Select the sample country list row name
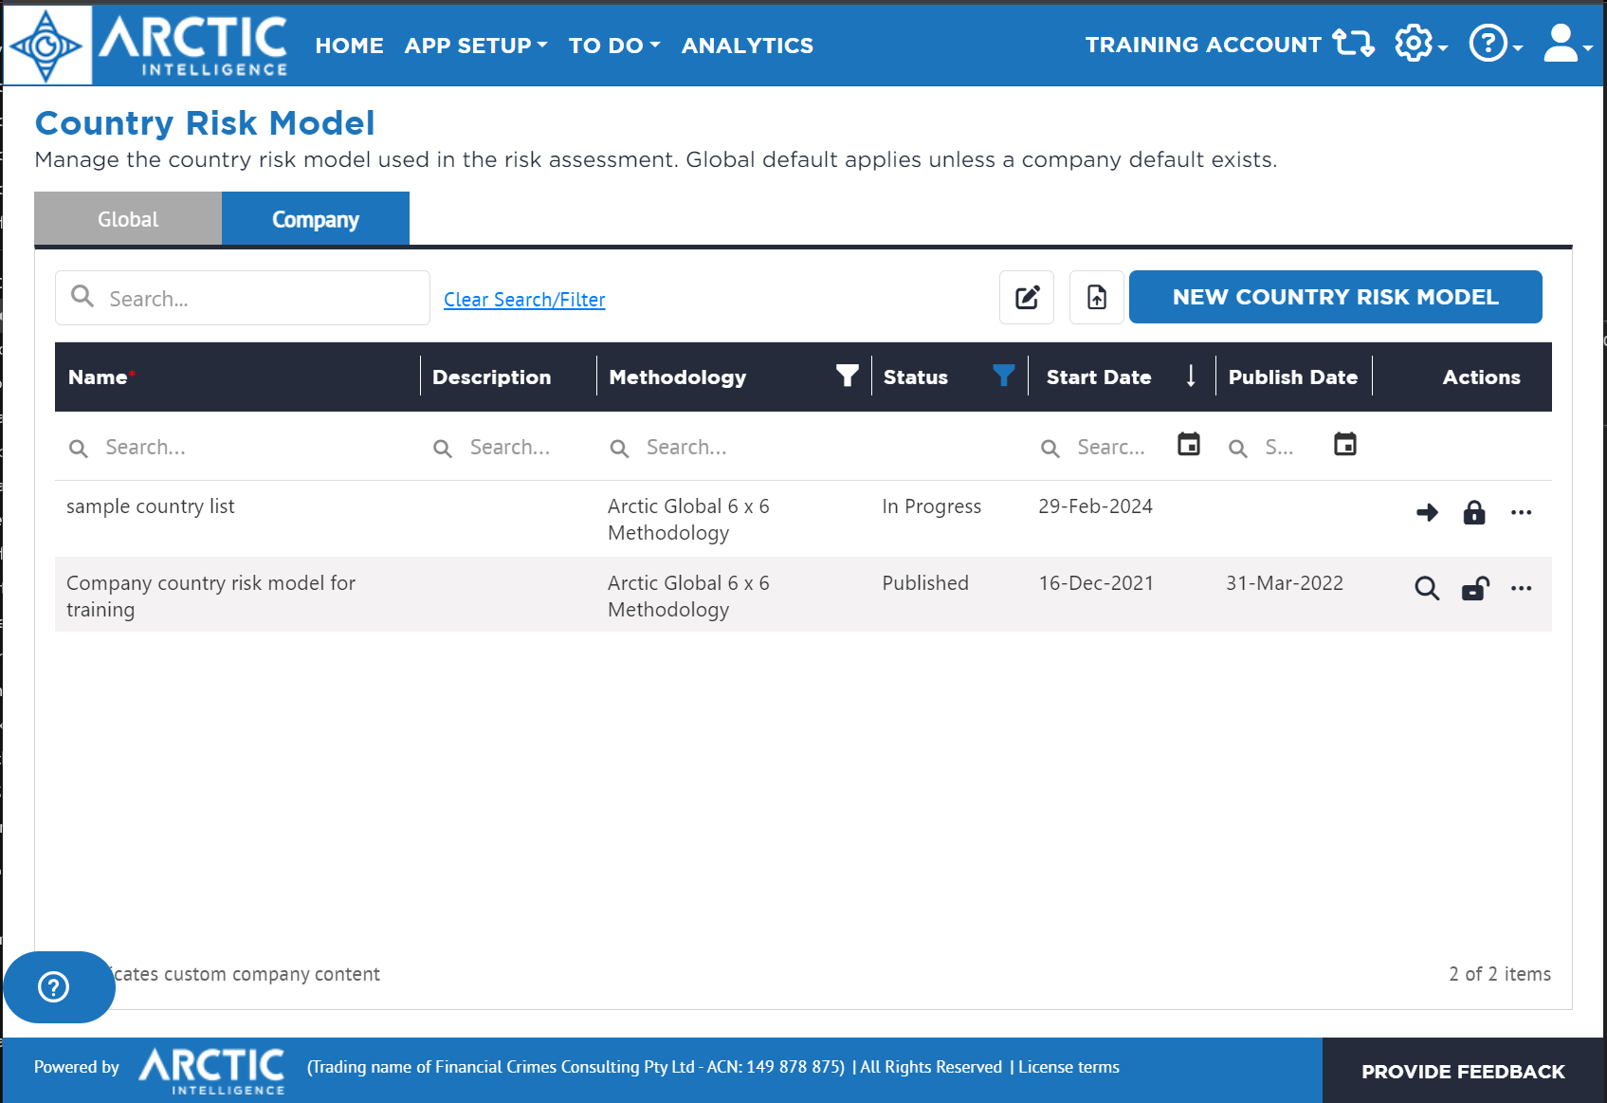 (150, 506)
